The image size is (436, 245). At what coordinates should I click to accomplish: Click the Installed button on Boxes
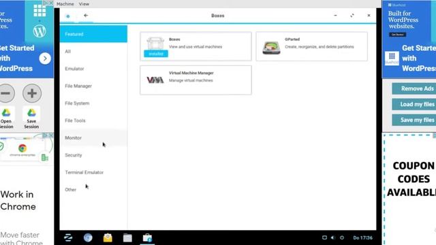pyautogui.click(x=156, y=54)
